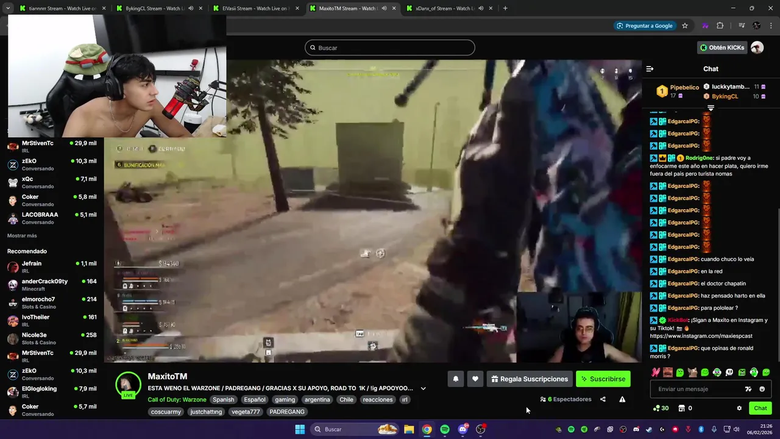Mute the BykingCL Stream tab audio
The width and height of the screenshot is (780, 439).
pos(191,9)
